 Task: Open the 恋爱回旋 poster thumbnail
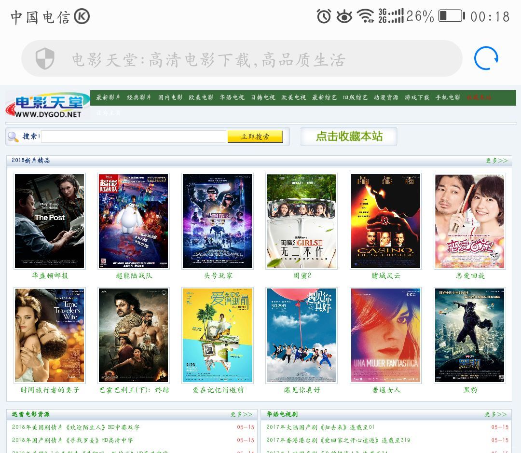469,221
